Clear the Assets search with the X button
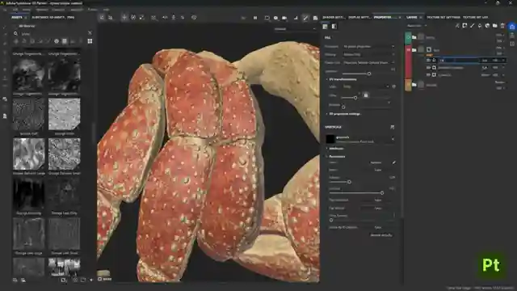 click(90, 33)
